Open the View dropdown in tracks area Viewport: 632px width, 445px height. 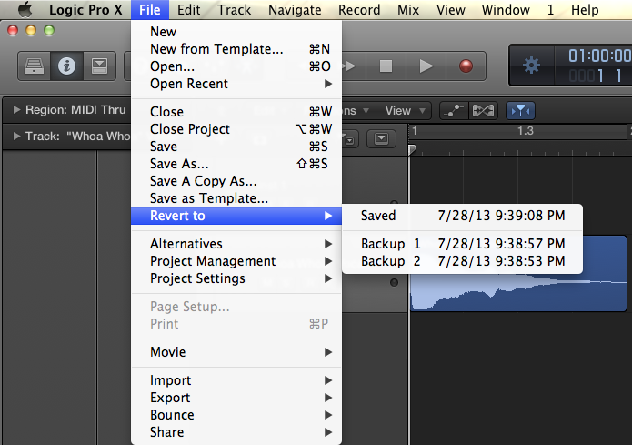point(397,110)
